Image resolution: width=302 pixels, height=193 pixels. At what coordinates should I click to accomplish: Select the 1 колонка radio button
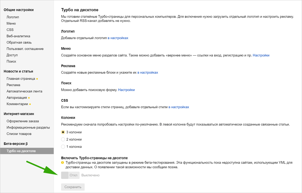63,147
